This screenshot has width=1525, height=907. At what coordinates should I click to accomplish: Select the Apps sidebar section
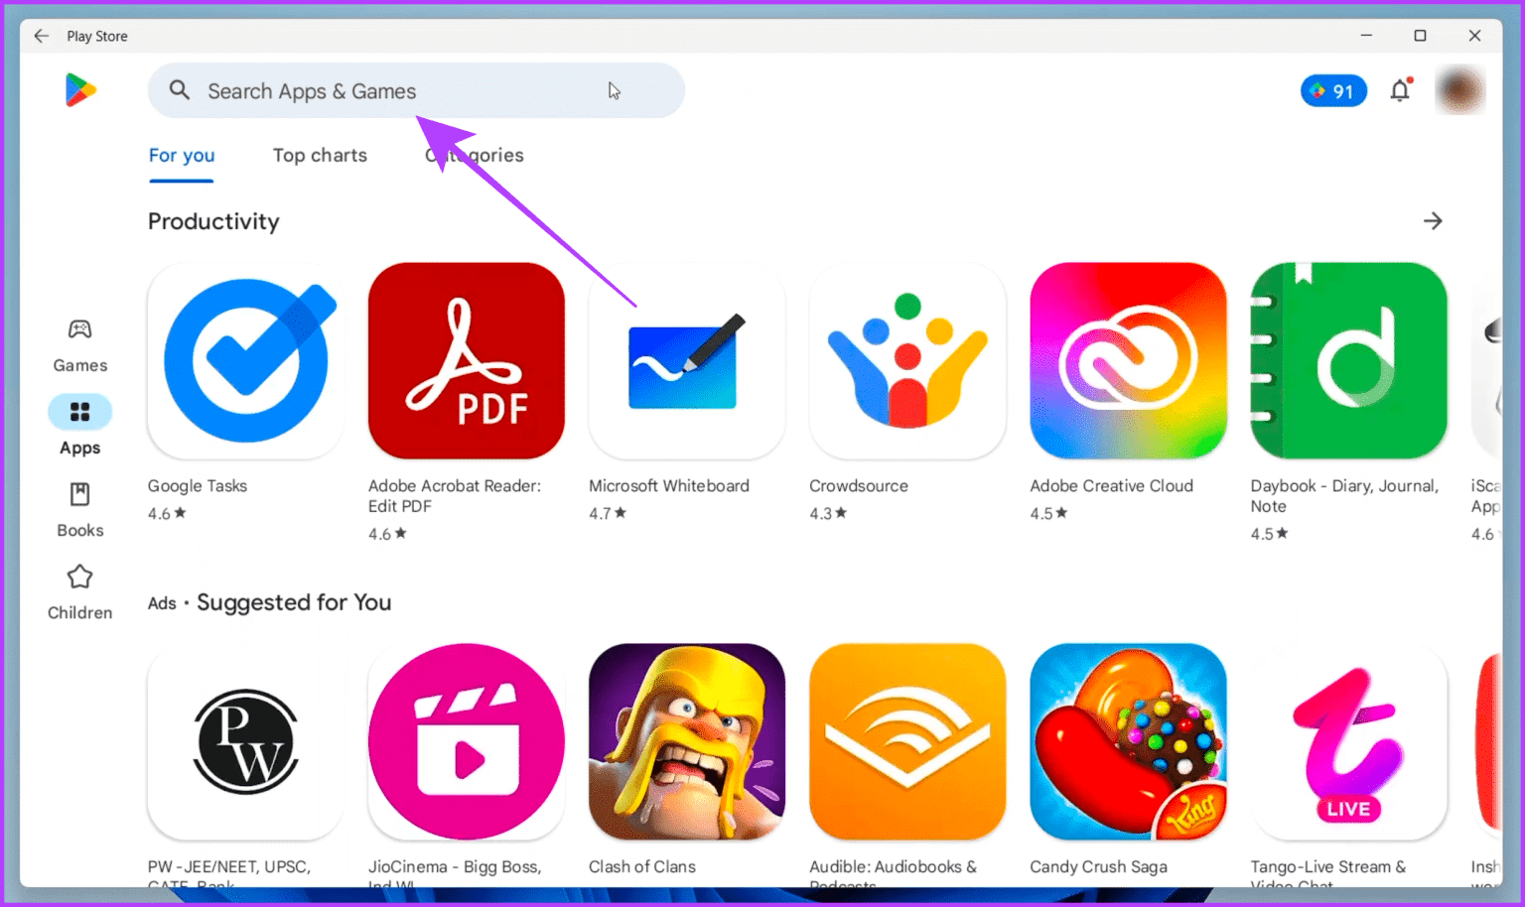click(79, 427)
